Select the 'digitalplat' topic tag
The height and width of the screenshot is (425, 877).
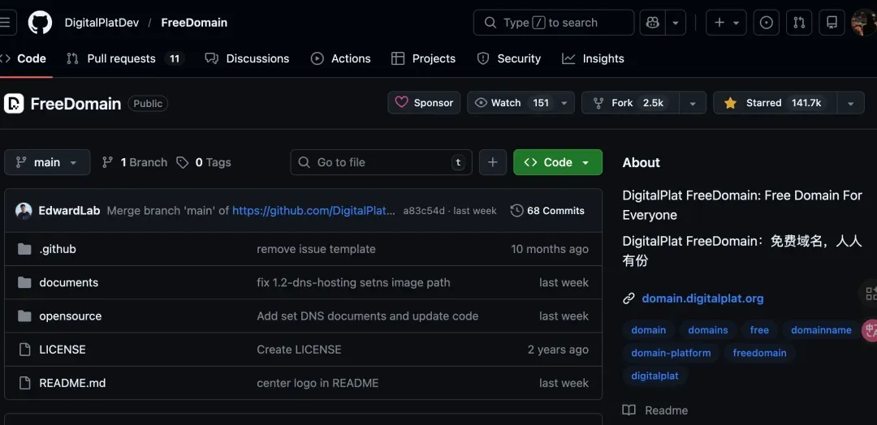point(655,376)
